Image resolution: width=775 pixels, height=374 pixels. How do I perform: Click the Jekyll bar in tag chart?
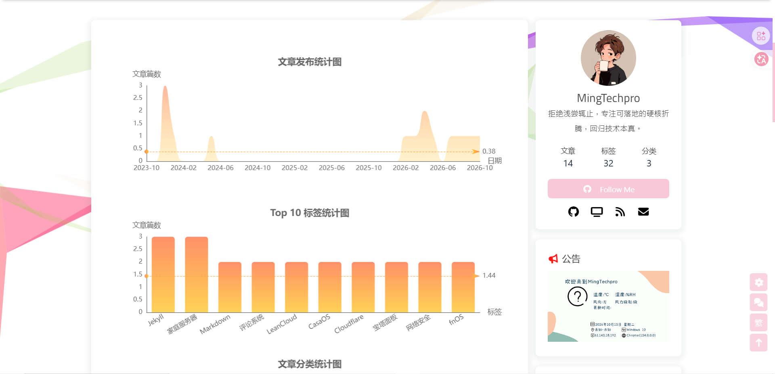163,274
